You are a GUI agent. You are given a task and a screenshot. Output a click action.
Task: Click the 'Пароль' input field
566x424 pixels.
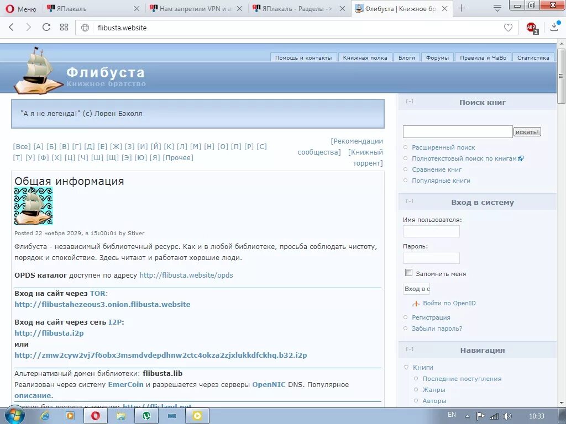coord(431,258)
